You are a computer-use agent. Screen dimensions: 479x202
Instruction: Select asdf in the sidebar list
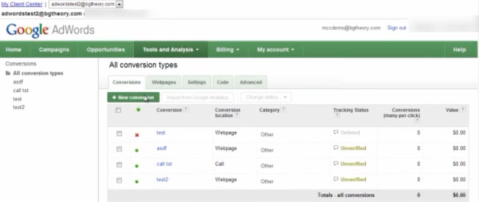(18, 82)
